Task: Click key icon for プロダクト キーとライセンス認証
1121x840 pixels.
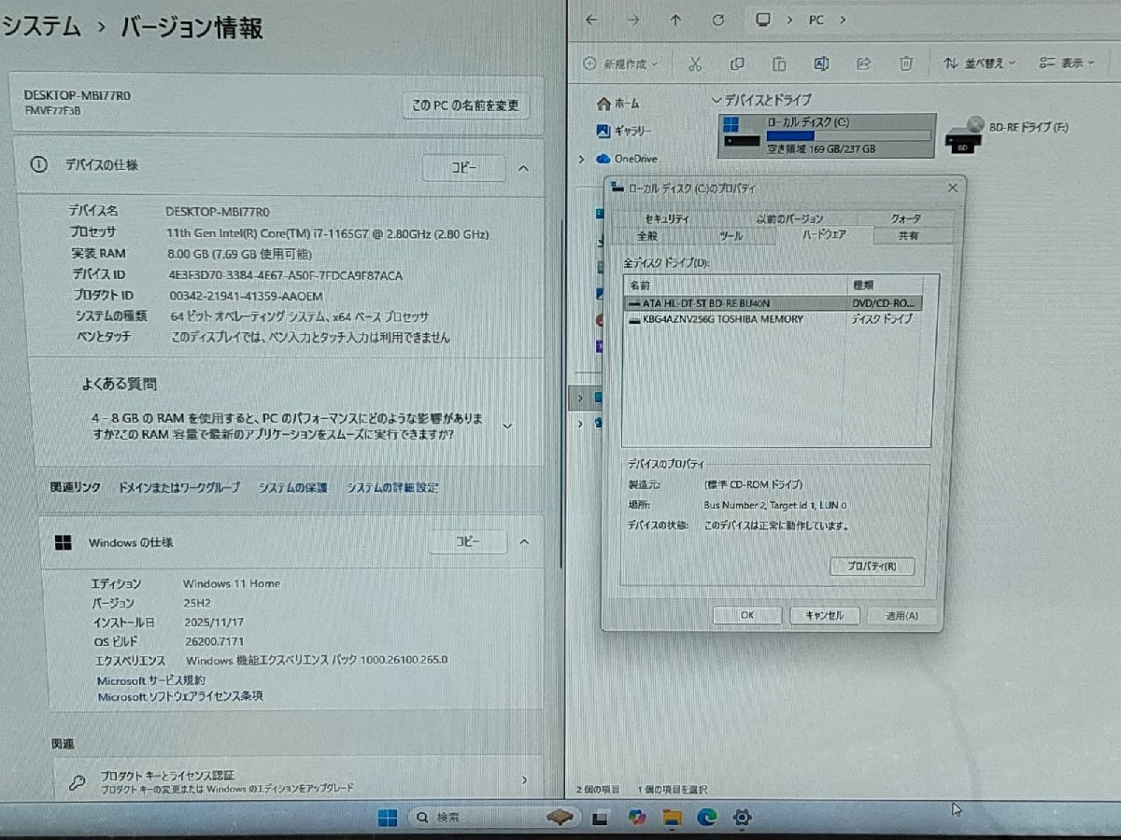Action: 78,780
